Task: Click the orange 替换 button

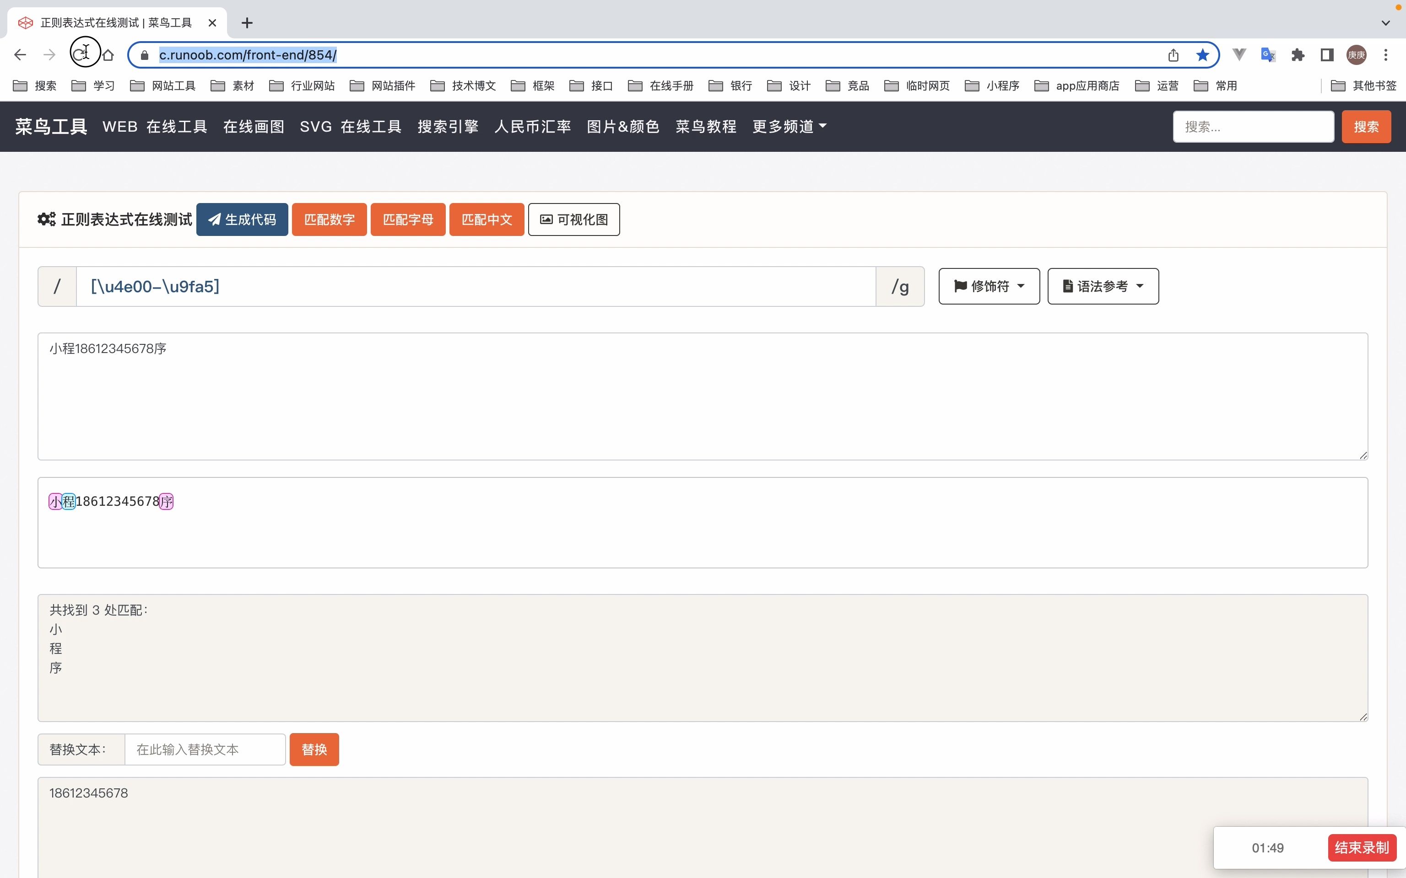Action: (314, 750)
